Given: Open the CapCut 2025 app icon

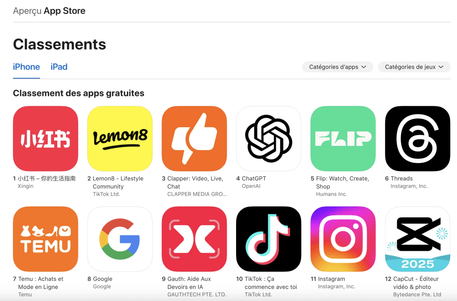Looking at the screenshot, I should coord(418,239).
